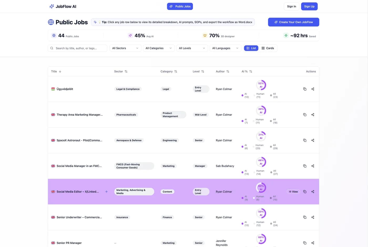Screen dimensions: 368x247
Task: Share the Ügyvédjelölt job
Action: [x=313, y=89]
